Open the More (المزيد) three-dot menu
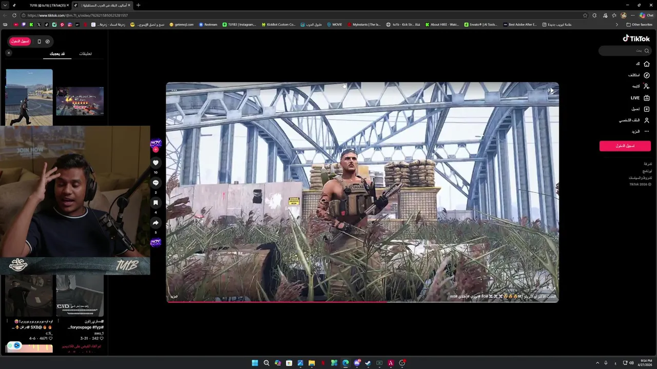657x369 pixels. (x=641, y=132)
